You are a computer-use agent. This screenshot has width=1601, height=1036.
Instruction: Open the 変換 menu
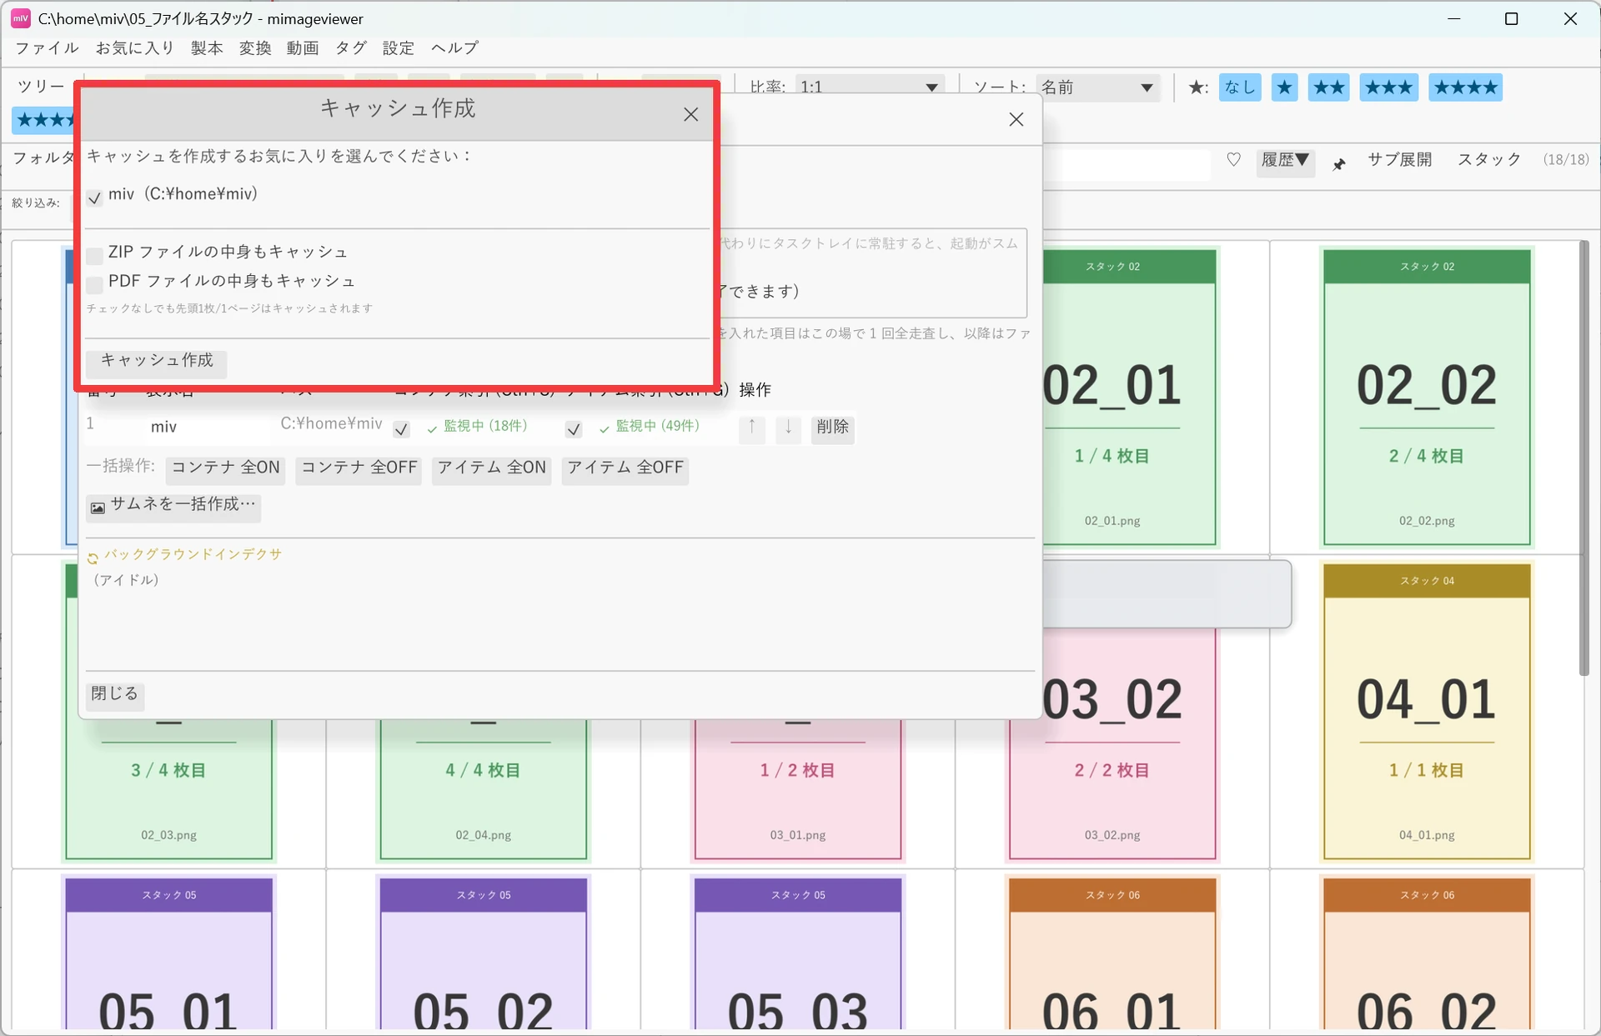(255, 48)
